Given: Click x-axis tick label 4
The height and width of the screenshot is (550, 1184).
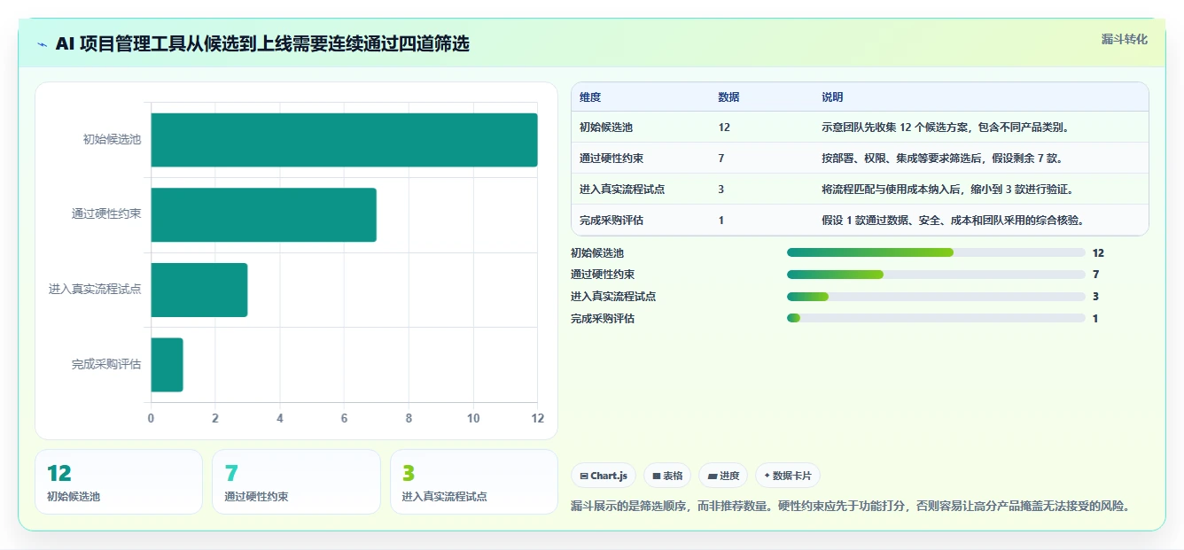Looking at the screenshot, I should pos(280,418).
